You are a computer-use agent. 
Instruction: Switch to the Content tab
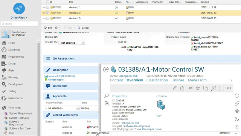click(116, 80)
